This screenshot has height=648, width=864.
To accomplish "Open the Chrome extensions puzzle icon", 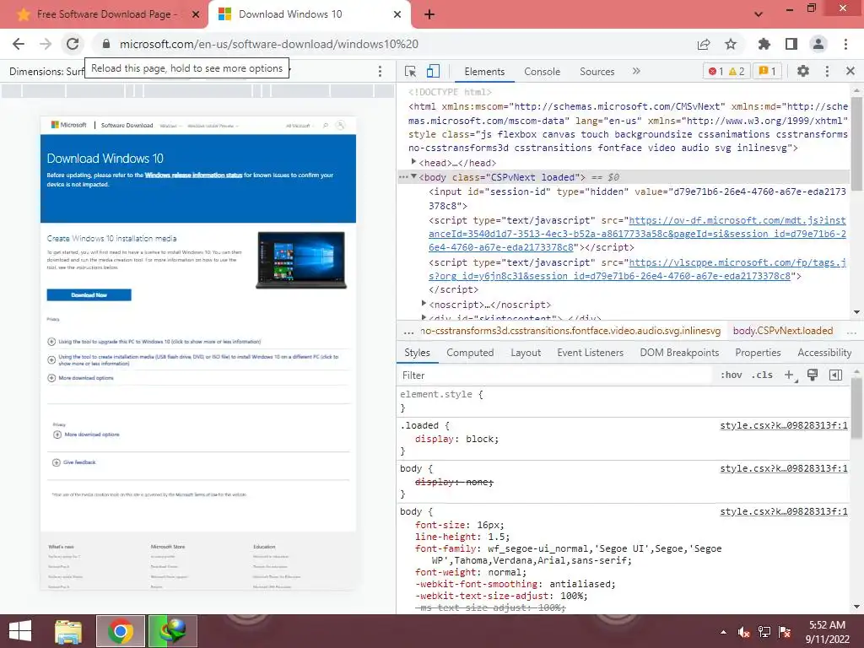I will (x=764, y=44).
